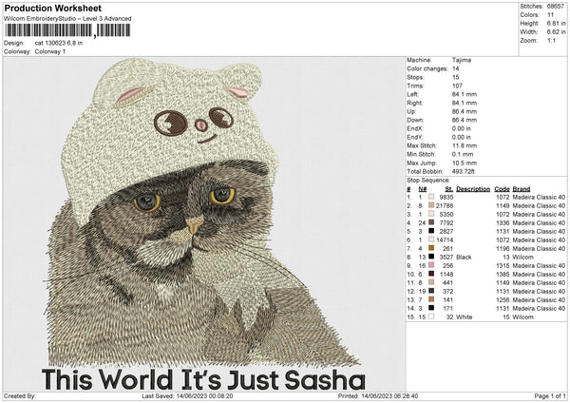Click the brown swatch beside 7792 stitches

pyautogui.click(x=431, y=222)
